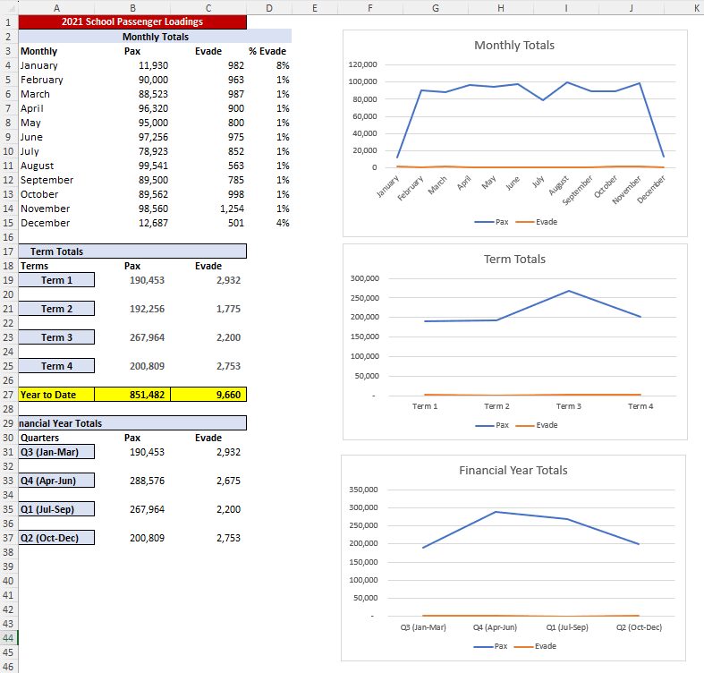
Task: Select the '2021 School Passenger Loadings' title cell
Action: pos(132,22)
